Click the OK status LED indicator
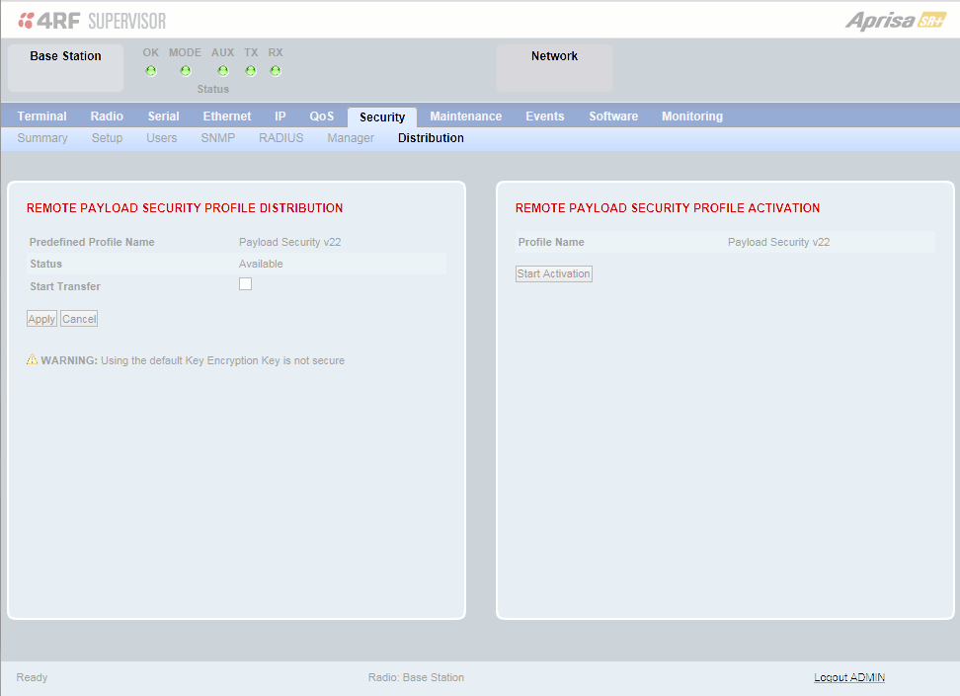 (151, 71)
